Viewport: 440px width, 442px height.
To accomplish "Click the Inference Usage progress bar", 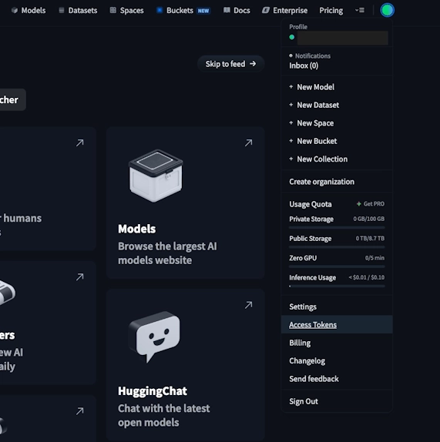I will coord(337,286).
